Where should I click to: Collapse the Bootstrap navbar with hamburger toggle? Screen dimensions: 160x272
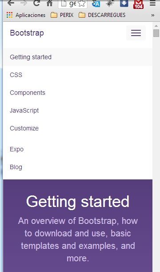136,33
